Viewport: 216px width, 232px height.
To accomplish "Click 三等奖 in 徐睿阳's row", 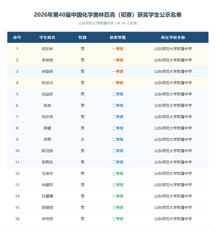I will 118,185.
